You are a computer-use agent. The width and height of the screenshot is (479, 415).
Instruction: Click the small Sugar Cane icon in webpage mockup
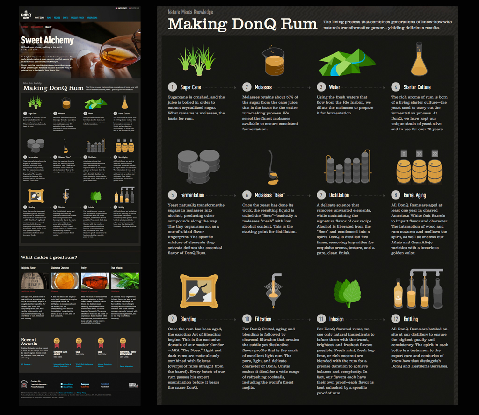coord(35,102)
